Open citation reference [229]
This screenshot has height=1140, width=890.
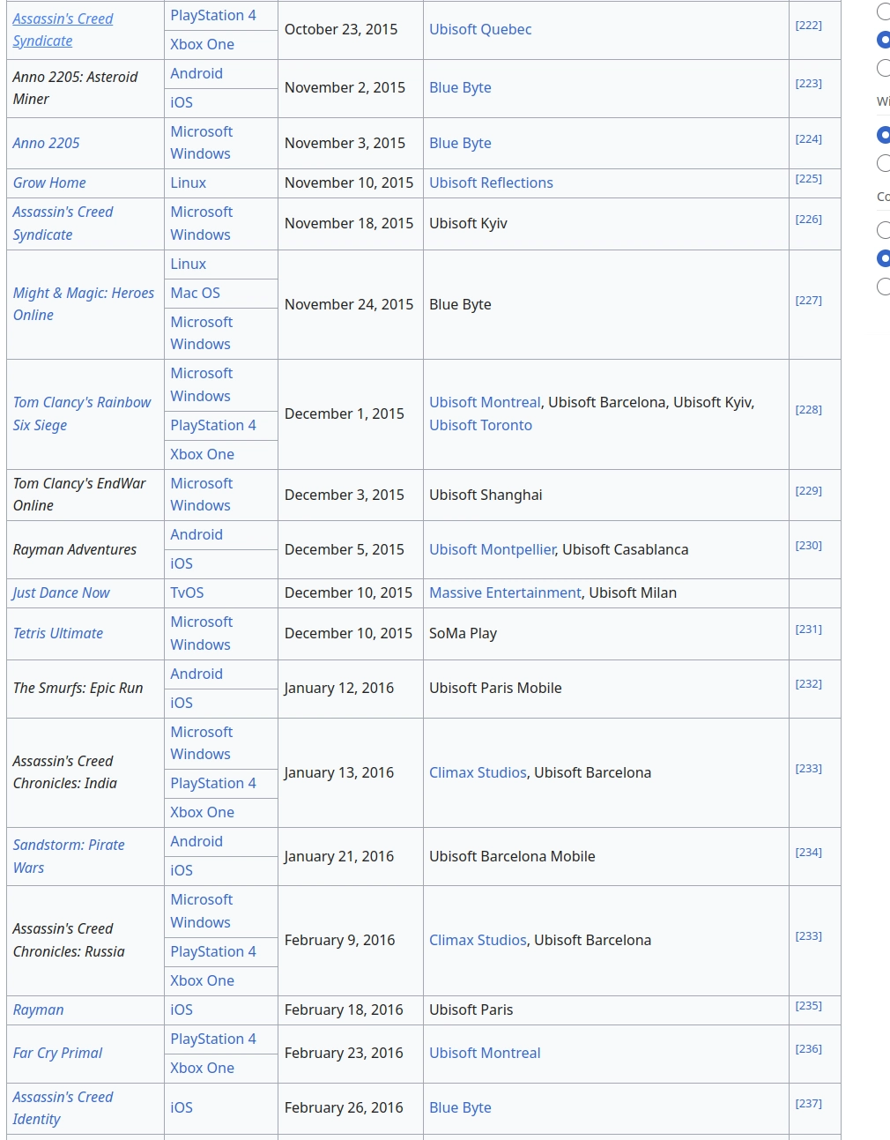click(808, 490)
